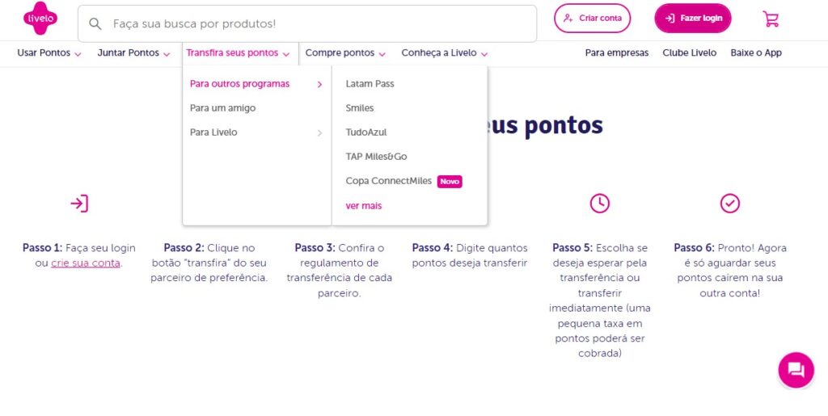Image resolution: width=828 pixels, height=416 pixels.
Task: Click the login arrow icon above Passo 1
Action: pos(79,203)
